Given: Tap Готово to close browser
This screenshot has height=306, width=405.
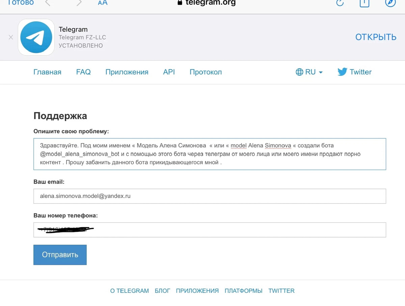Looking at the screenshot, I should click(x=21, y=3).
